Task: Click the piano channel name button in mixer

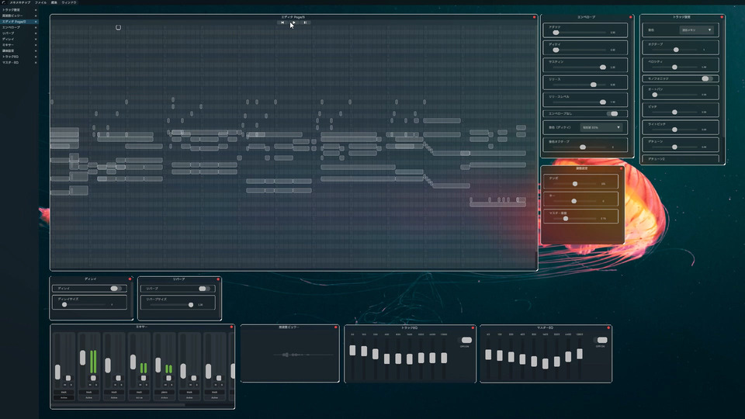Action: [x=165, y=393]
